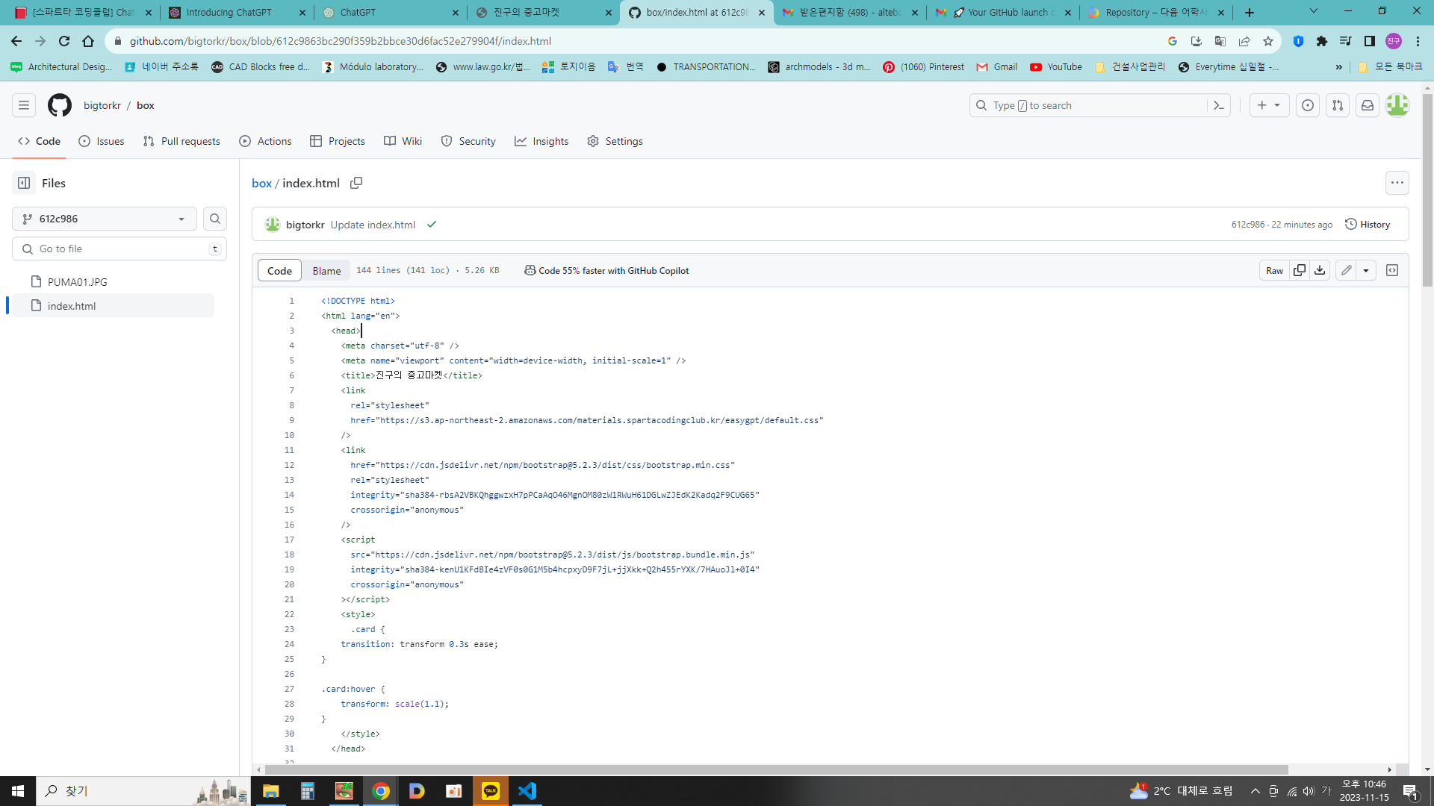Reload the page in the browser
This screenshot has width=1434, height=806.
pos(64,41)
